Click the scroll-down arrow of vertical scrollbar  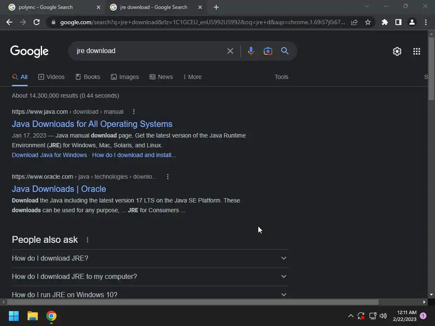(431, 295)
